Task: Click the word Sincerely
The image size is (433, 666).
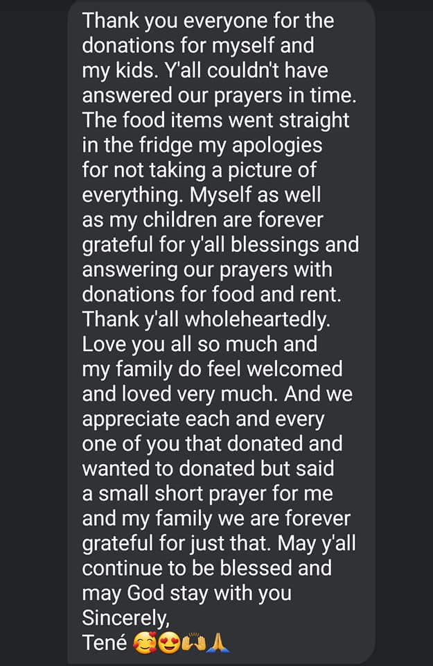Action: pos(125,618)
